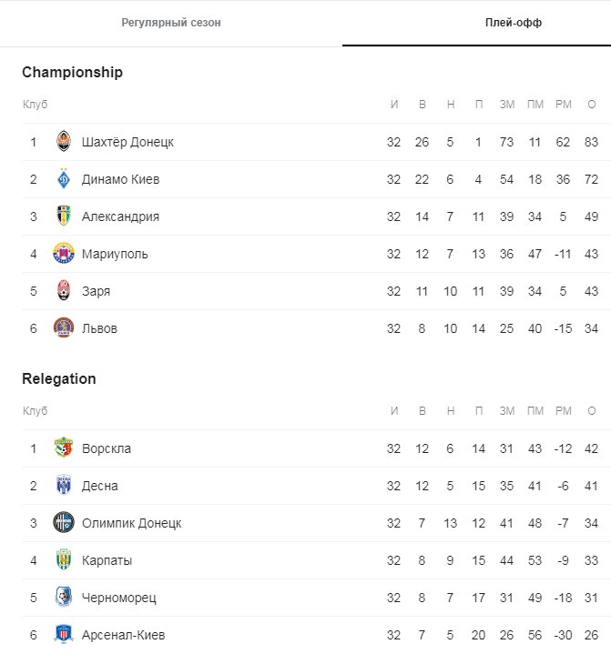Open the Шахтёр Донецк team name link
Image resolution: width=611 pixels, height=654 pixels.
(x=127, y=142)
